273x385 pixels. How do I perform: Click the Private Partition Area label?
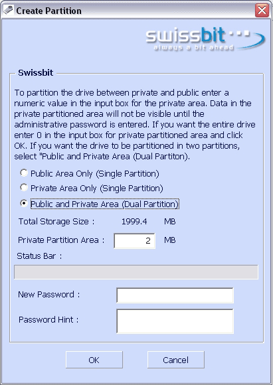click(61, 240)
